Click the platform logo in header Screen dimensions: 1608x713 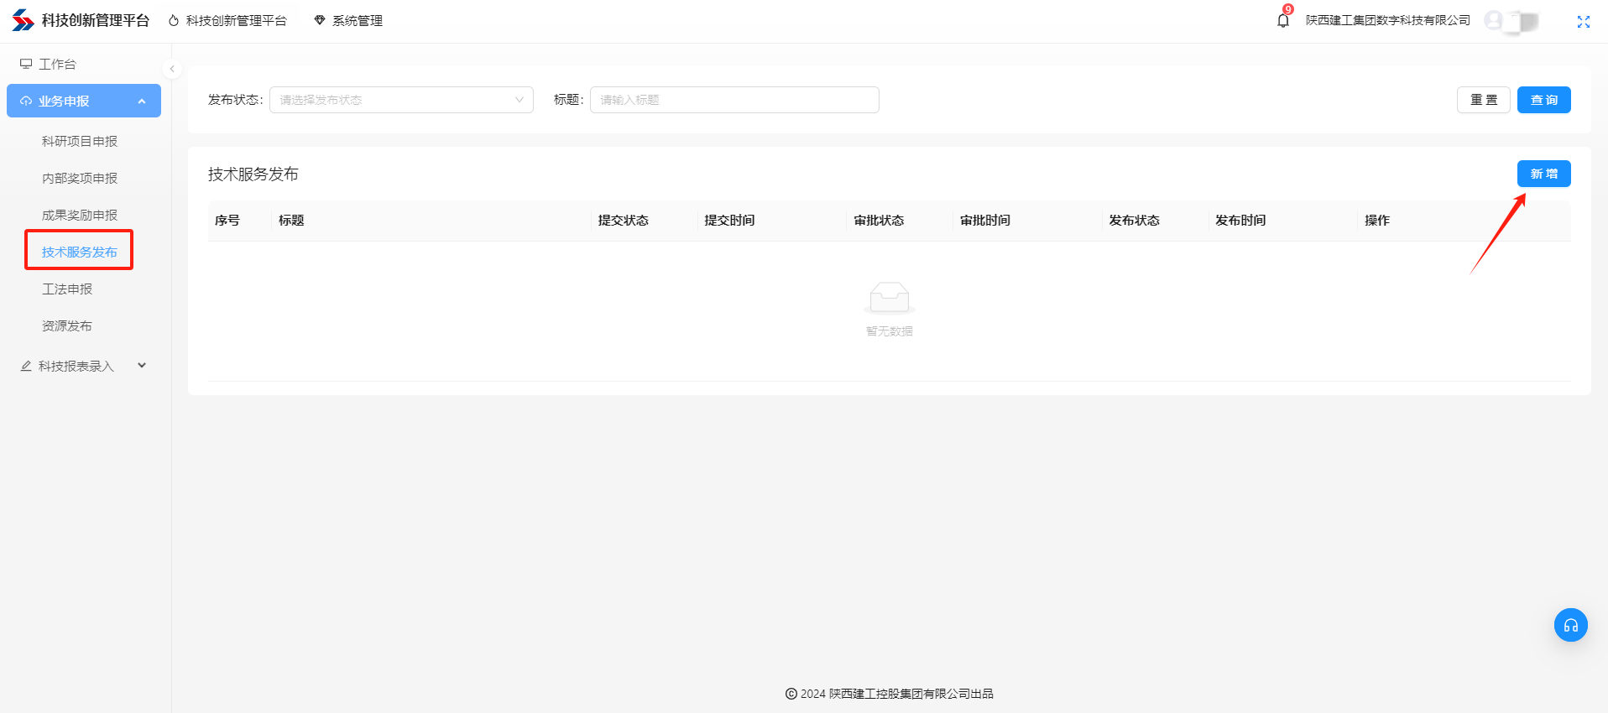pos(23,20)
